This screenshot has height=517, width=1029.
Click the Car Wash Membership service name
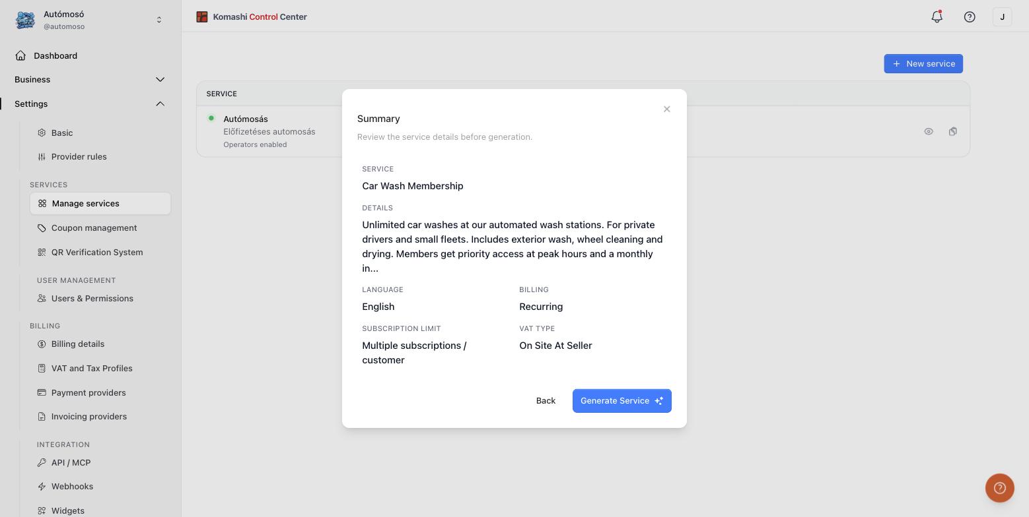(x=413, y=186)
